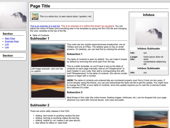Click the 'Adding .text-center' list item
Viewport: 170px width, 128px height.
pyautogui.click(x=58, y=116)
